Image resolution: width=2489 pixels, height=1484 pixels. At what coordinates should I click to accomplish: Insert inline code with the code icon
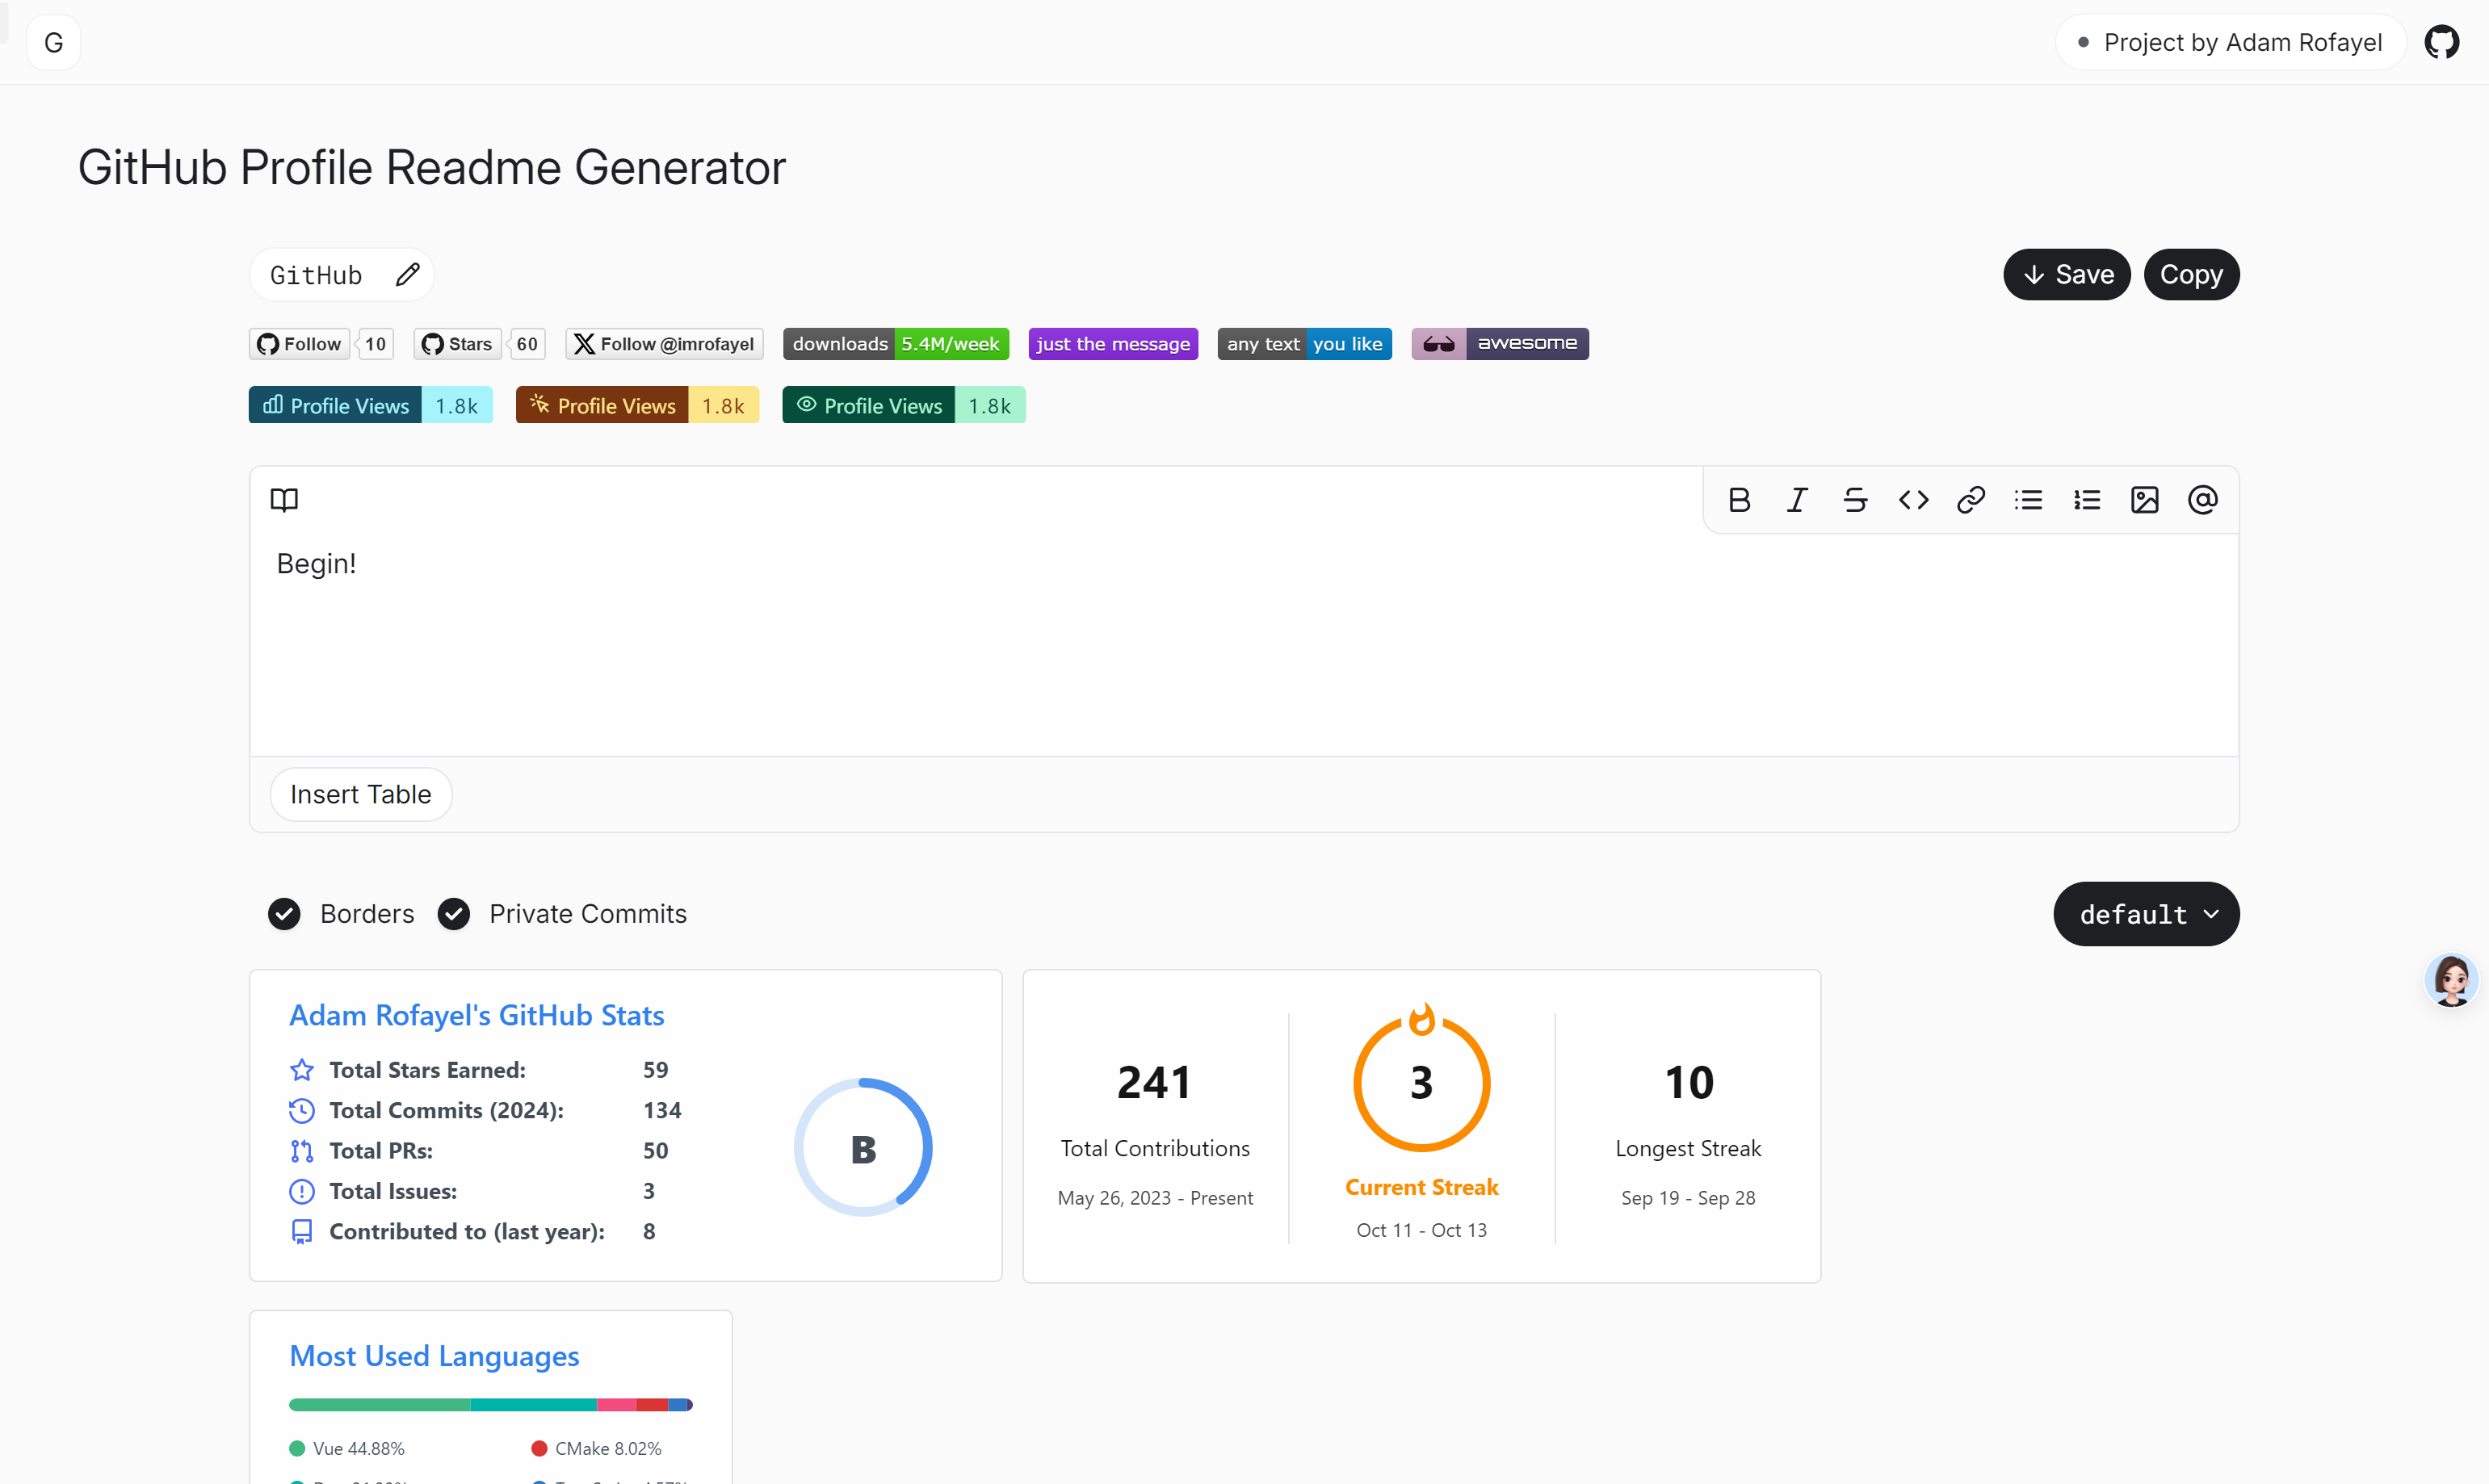click(x=1913, y=500)
